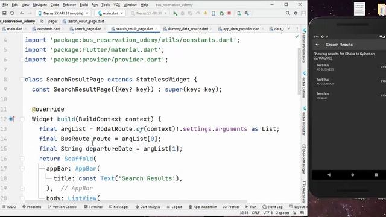Open the Navigate menu

click(x=40, y=5)
